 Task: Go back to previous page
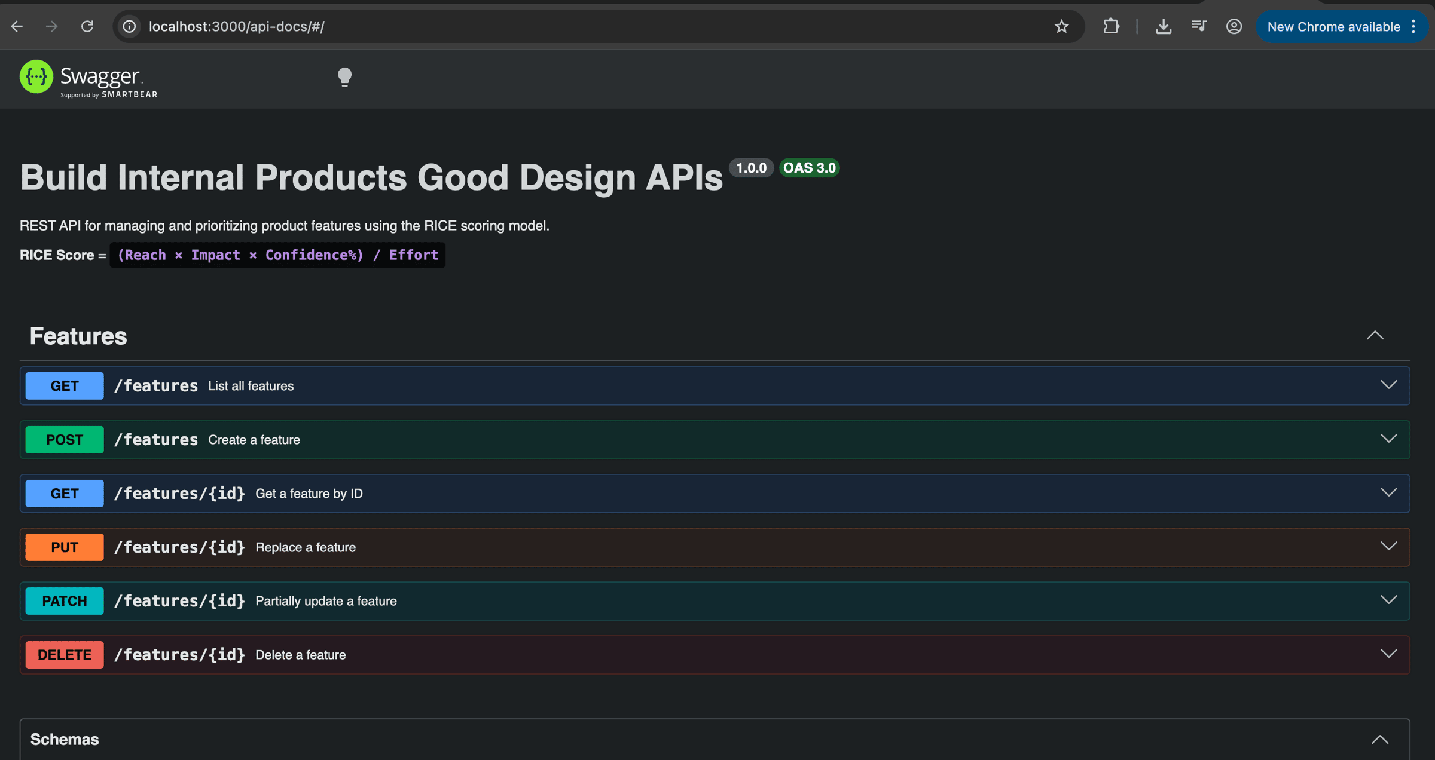tap(17, 26)
